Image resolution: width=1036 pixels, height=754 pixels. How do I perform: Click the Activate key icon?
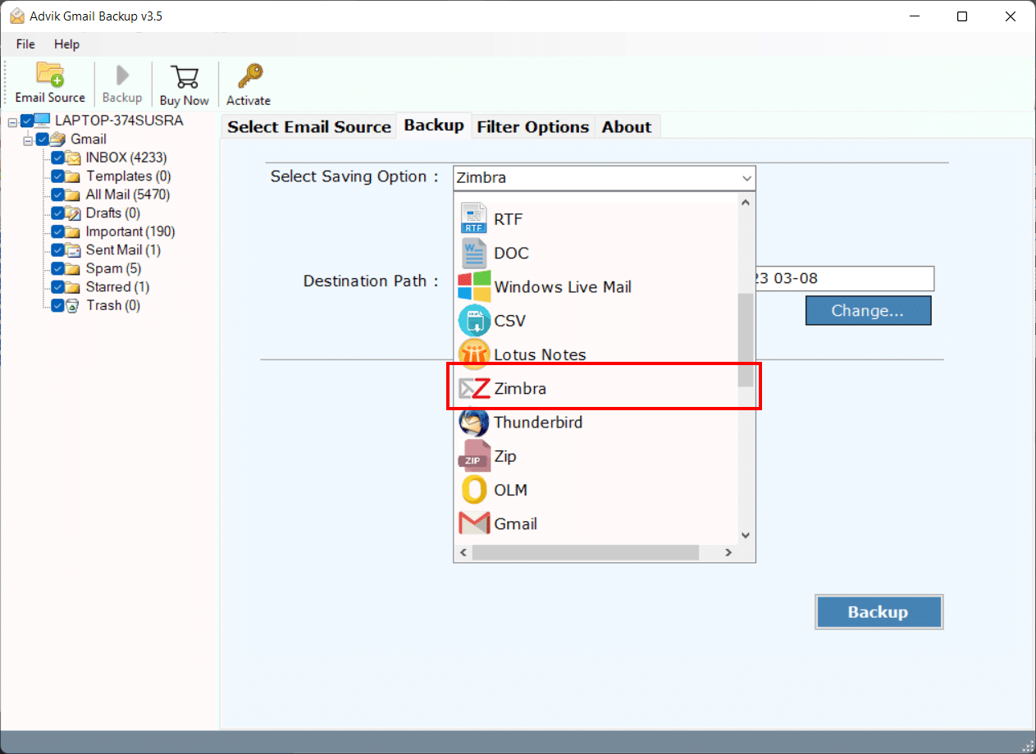click(x=249, y=76)
